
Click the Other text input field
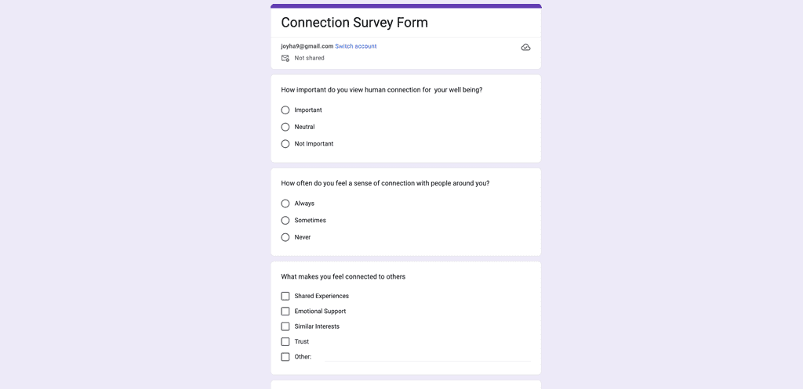(427, 356)
